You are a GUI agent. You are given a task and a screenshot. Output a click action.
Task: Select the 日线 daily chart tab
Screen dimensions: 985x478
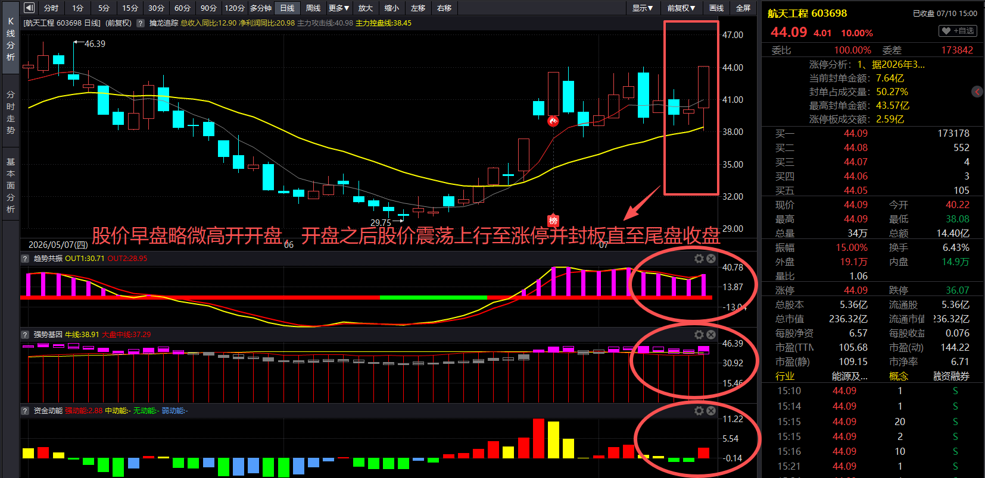click(287, 8)
